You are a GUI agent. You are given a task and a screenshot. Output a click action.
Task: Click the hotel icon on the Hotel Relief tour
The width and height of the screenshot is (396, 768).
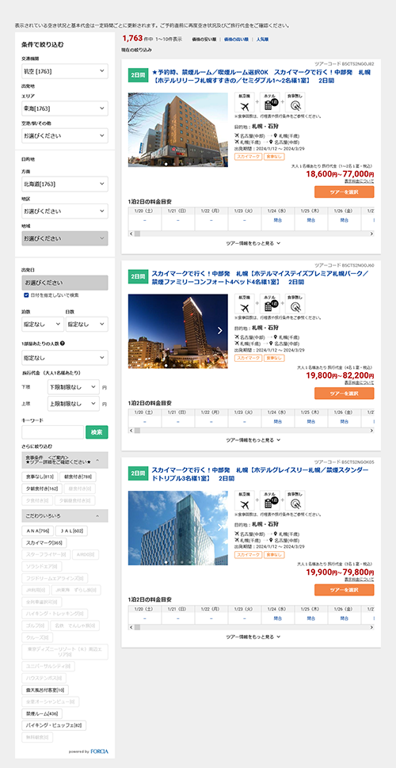click(x=270, y=103)
